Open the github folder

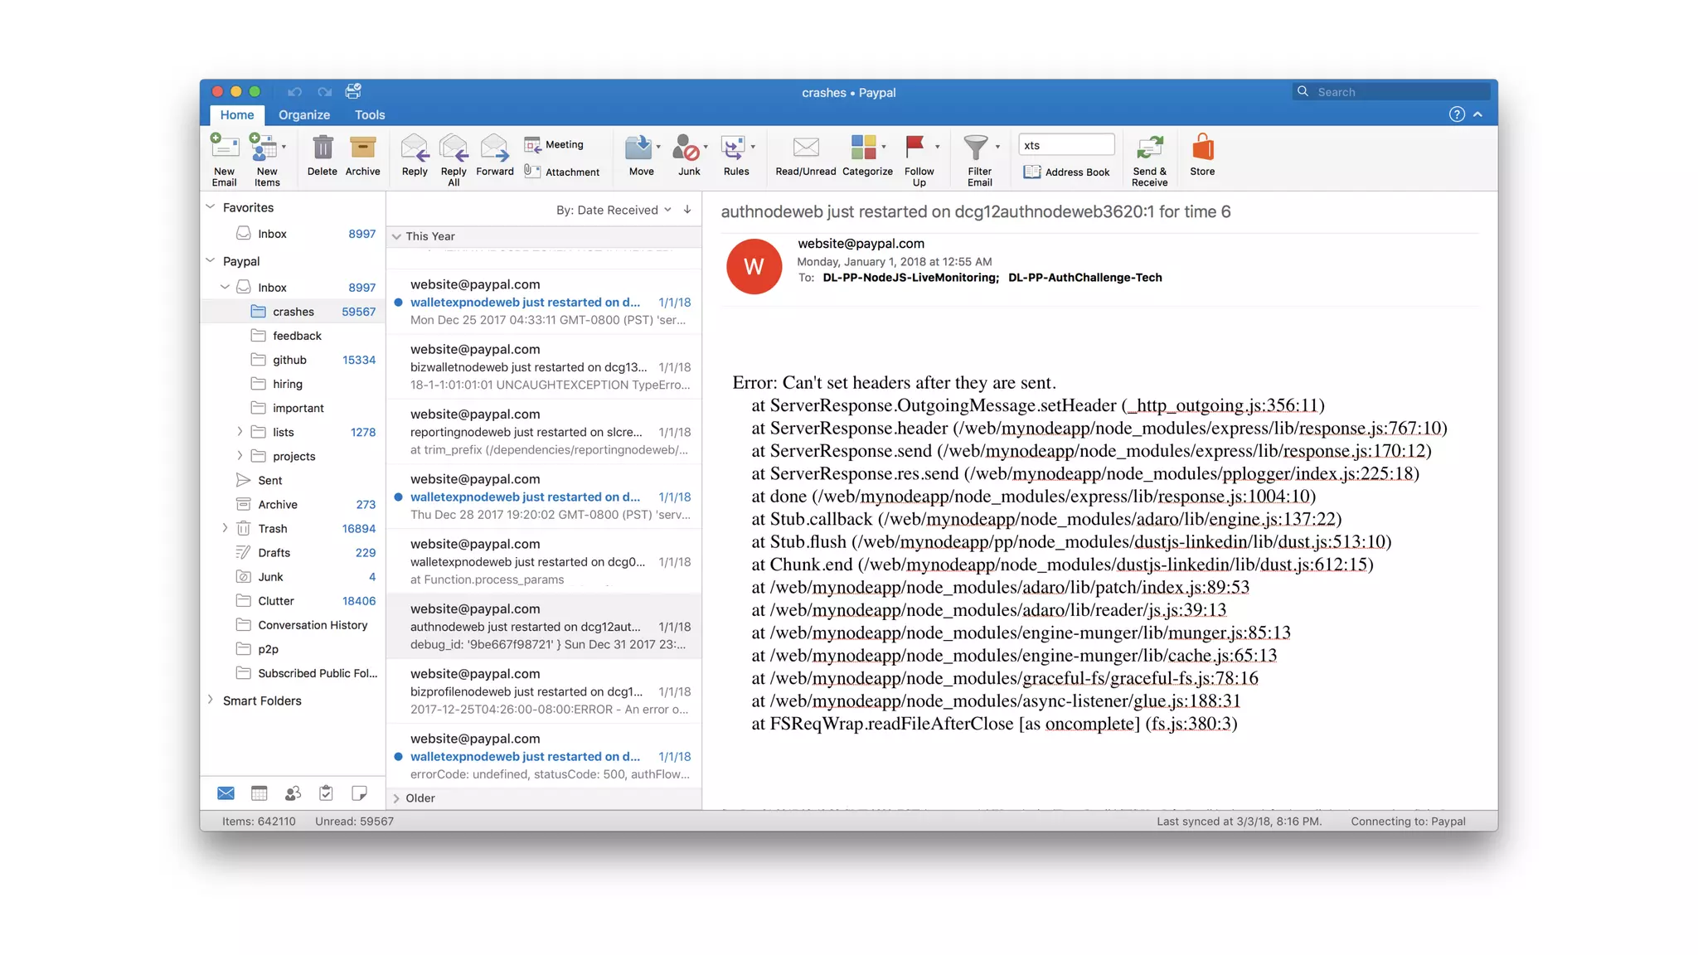[289, 360]
